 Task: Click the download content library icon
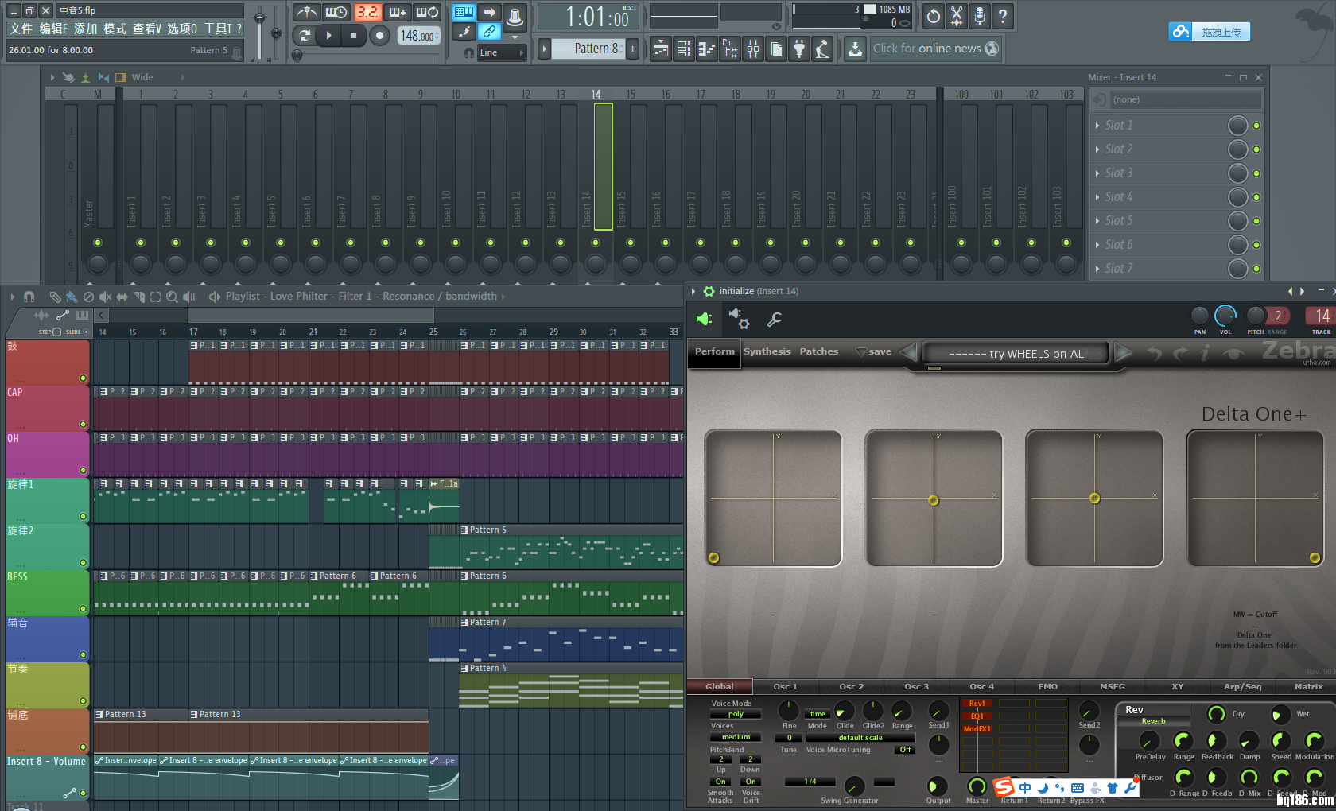pyautogui.click(x=855, y=49)
